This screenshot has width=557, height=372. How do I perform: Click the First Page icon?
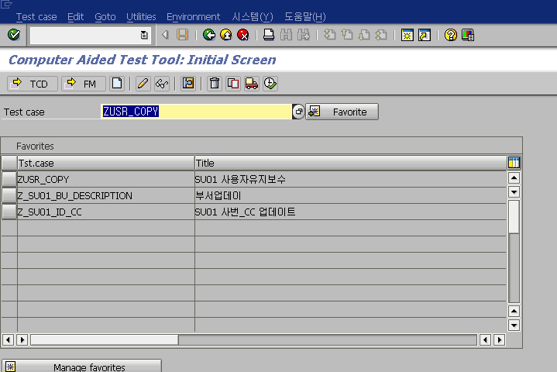point(330,35)
